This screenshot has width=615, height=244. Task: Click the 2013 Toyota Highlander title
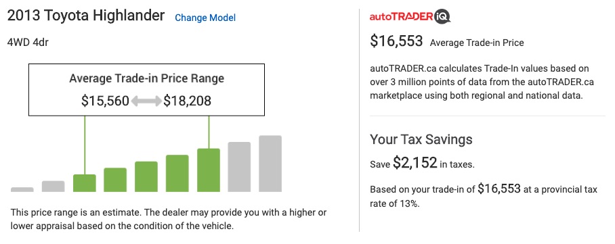pyautogui.click(x=86, y=16)
